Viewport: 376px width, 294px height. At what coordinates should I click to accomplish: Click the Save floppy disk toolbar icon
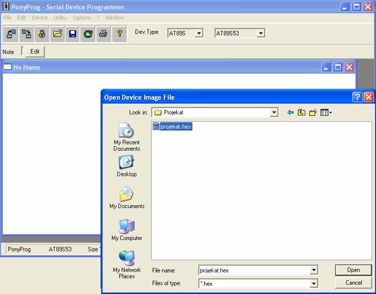coord(73,34)
